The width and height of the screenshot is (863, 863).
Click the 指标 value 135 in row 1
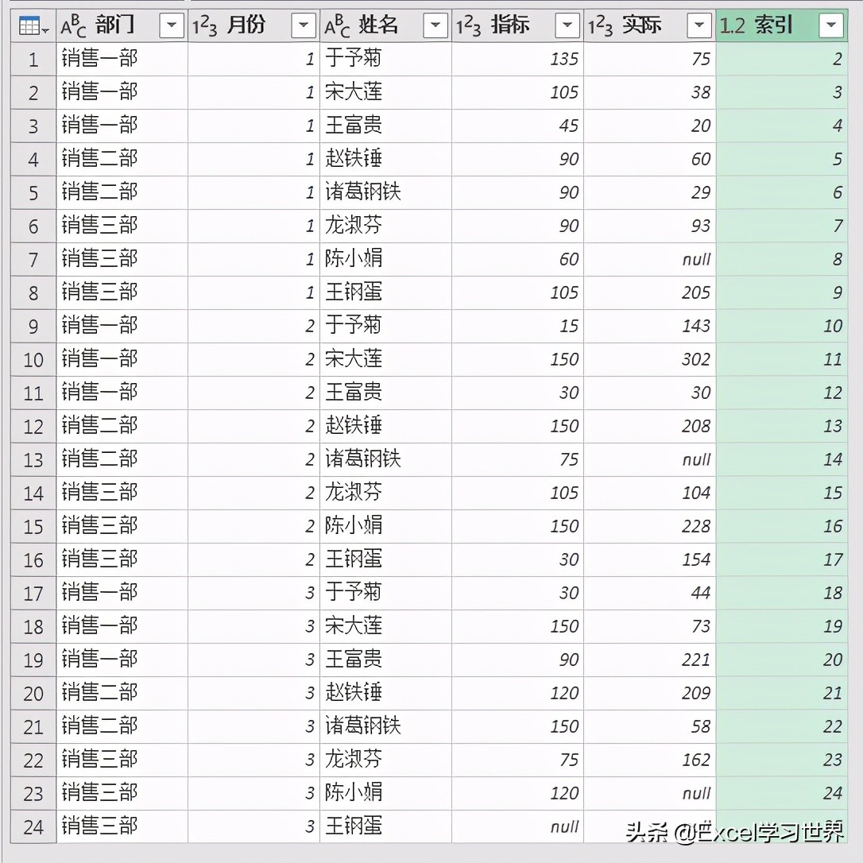coord(518,60)
